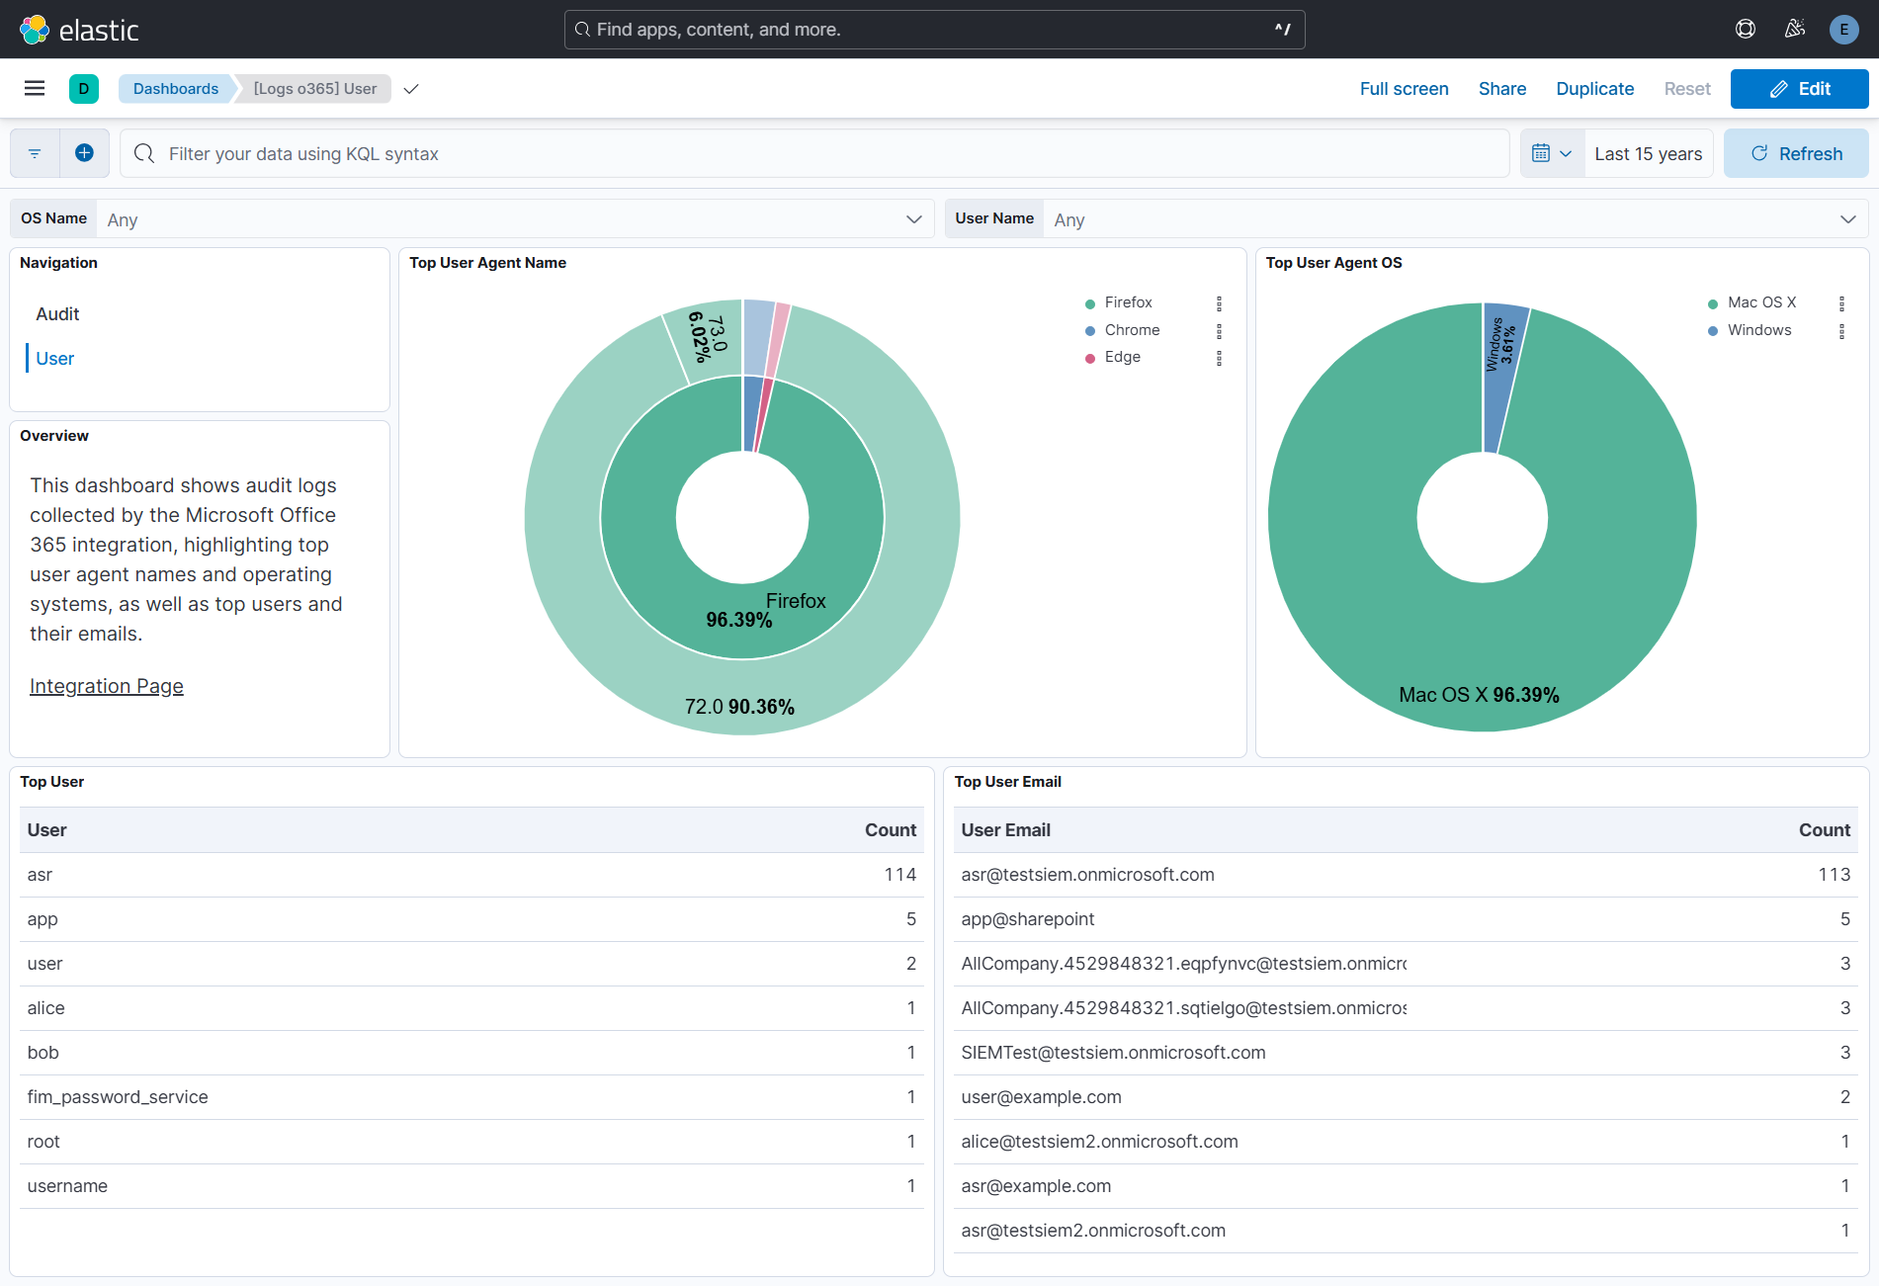Open the main navigation hamburger menu
1879x1286 pixels.
35,88
